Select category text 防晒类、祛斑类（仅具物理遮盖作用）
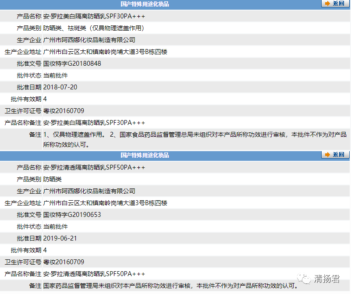351x294 pixels. 94,28
